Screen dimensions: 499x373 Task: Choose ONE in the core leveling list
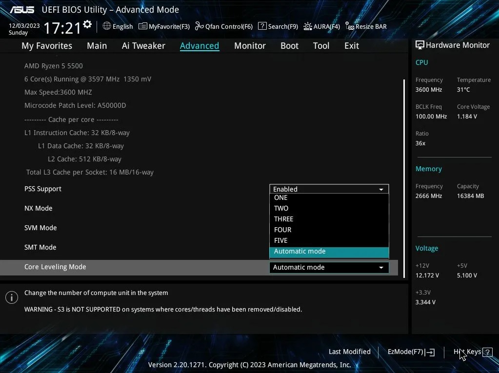[x=329, y=197]
